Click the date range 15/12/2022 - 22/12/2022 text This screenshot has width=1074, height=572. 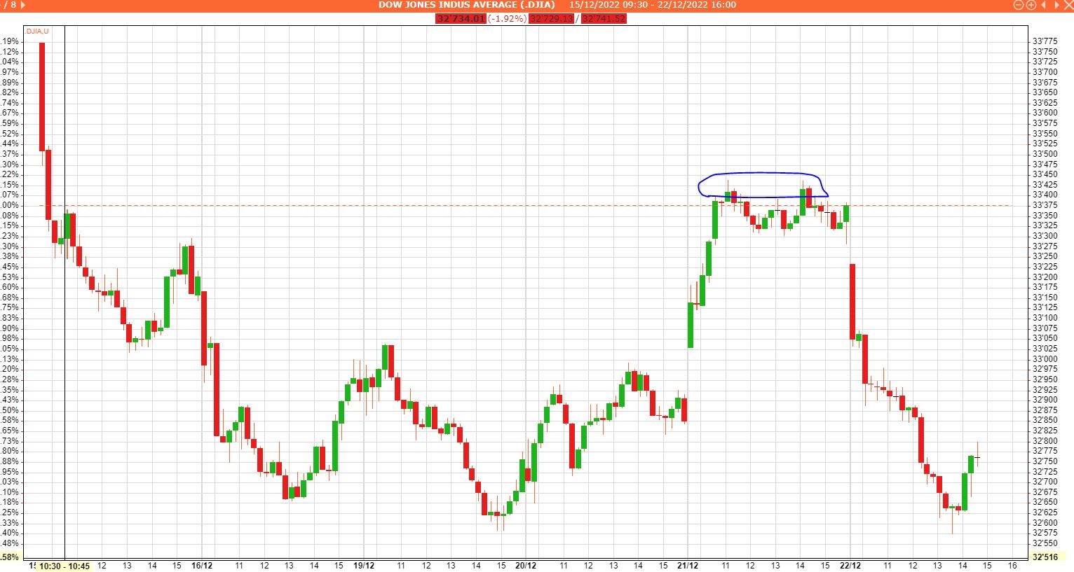[652, 5]
